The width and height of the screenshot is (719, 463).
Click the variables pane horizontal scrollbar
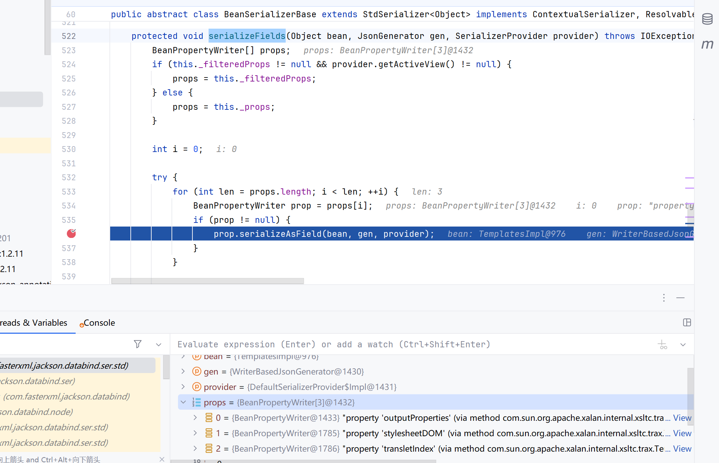pyautogui.click(x=303, y=461)
